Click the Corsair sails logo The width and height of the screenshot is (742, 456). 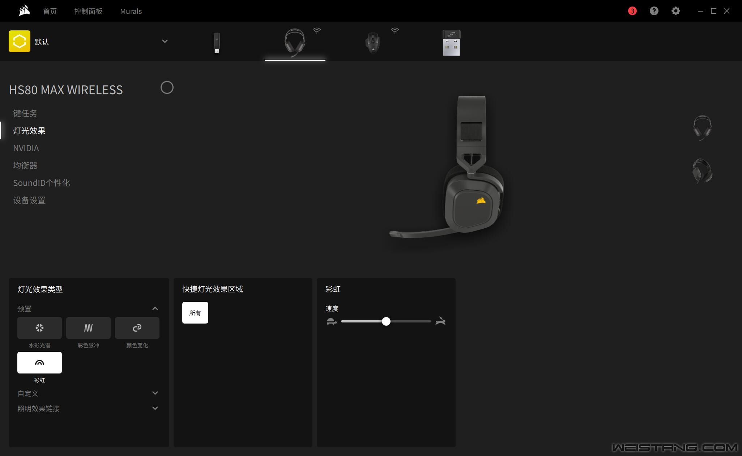point(24,11)
